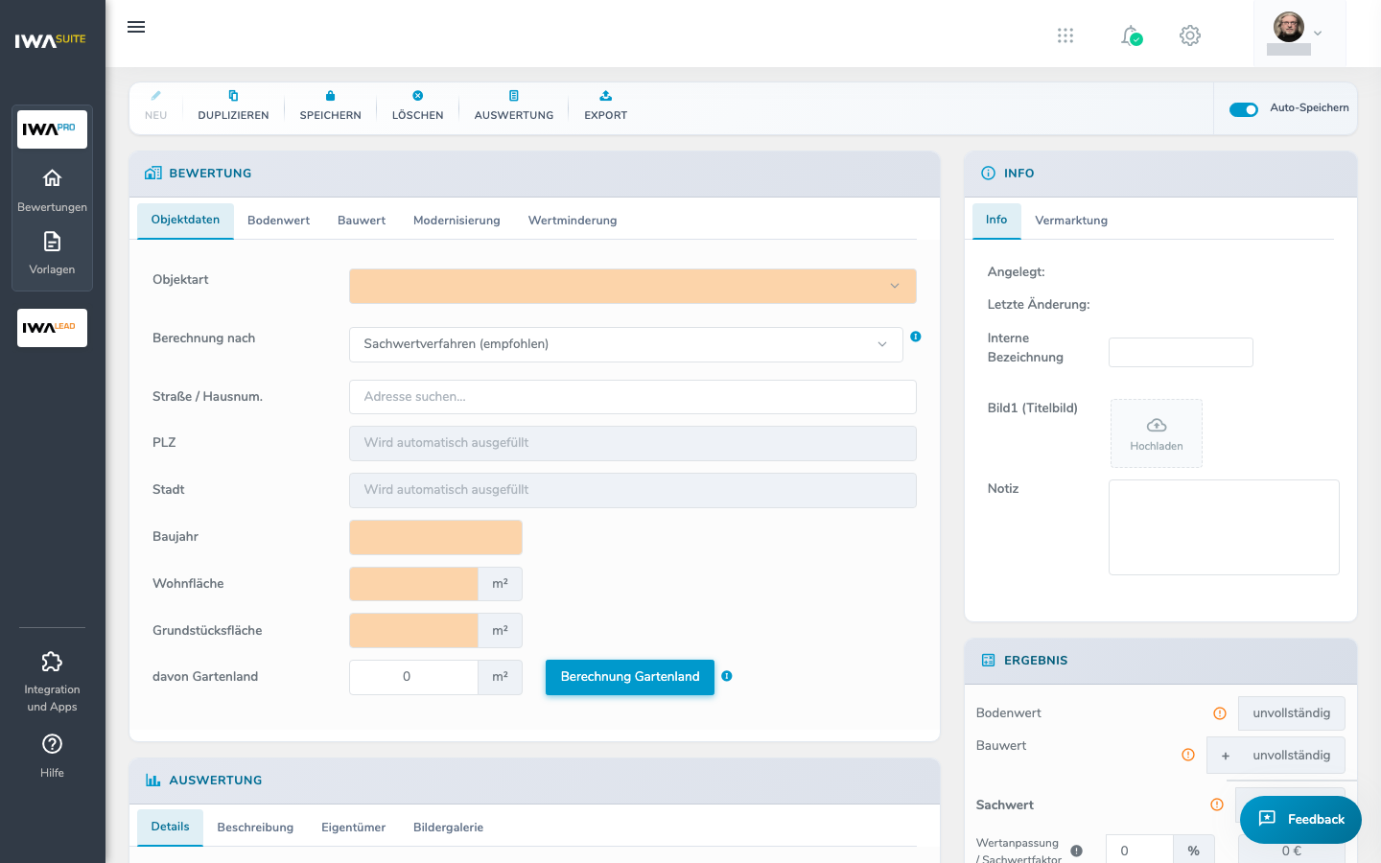The height and width of the screenshot is (863, 1381).
Task: Toggle the Auto-Speichern switch
Action: (x=1244, y=109)
